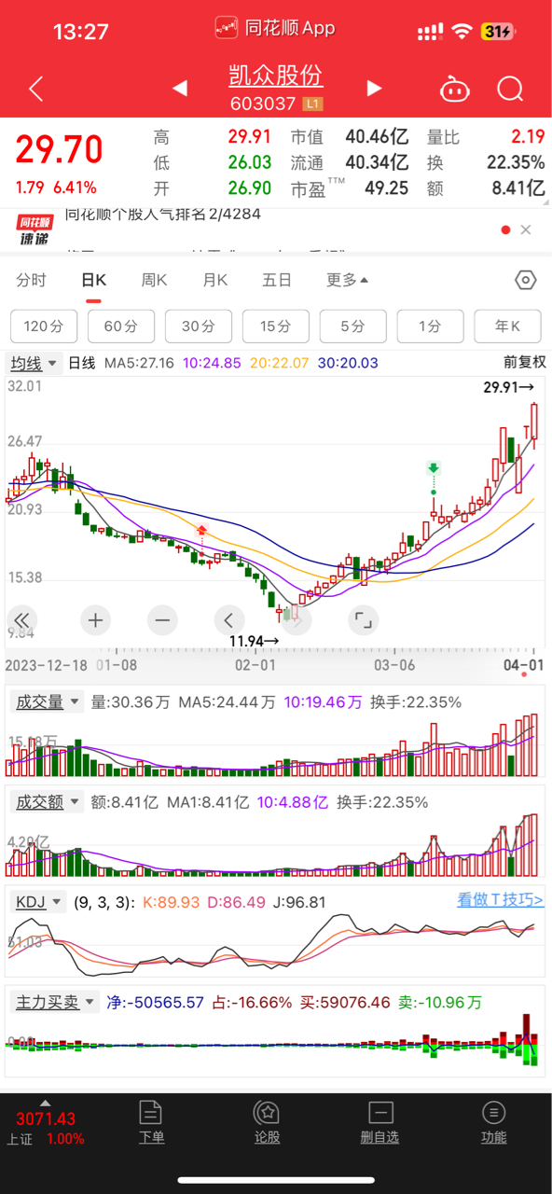552x1194 pixels.
Task: Tap KDJ parameters (9, 3, 3)
Action: (x=103, y=902)
